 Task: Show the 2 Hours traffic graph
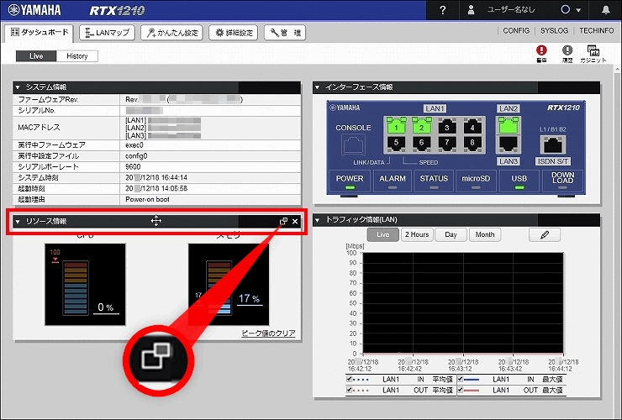(x=417, y=234)
